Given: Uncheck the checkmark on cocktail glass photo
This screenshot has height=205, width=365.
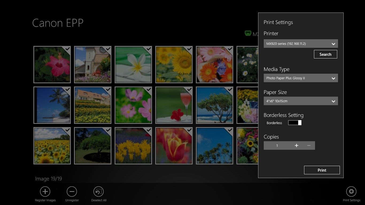Looking at the screenshot, I should (x=189, y=89).
